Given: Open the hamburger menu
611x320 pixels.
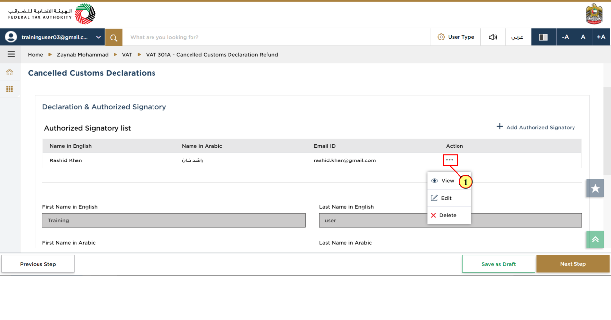Looking at the screenshot, I should (x=11, y=54).
